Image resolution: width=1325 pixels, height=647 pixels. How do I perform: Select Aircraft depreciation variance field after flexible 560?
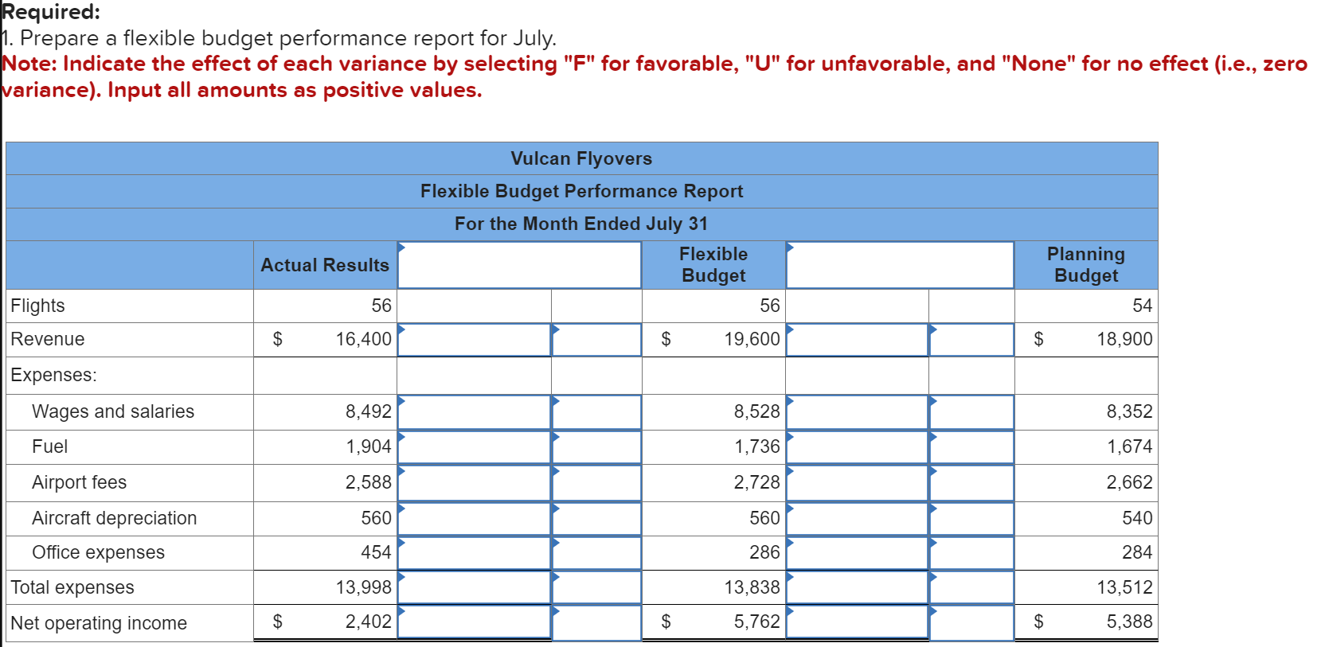coord(858,519)
